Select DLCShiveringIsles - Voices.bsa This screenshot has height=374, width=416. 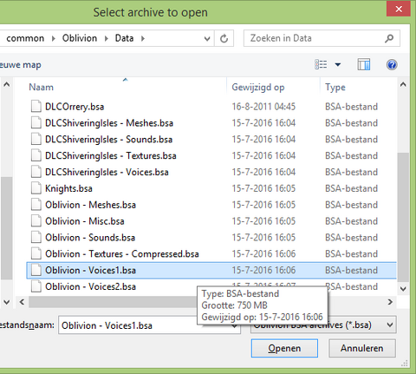click(x=107, y=172)
